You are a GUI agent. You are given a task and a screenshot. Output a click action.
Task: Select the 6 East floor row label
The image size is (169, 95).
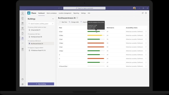coord(61,32)
